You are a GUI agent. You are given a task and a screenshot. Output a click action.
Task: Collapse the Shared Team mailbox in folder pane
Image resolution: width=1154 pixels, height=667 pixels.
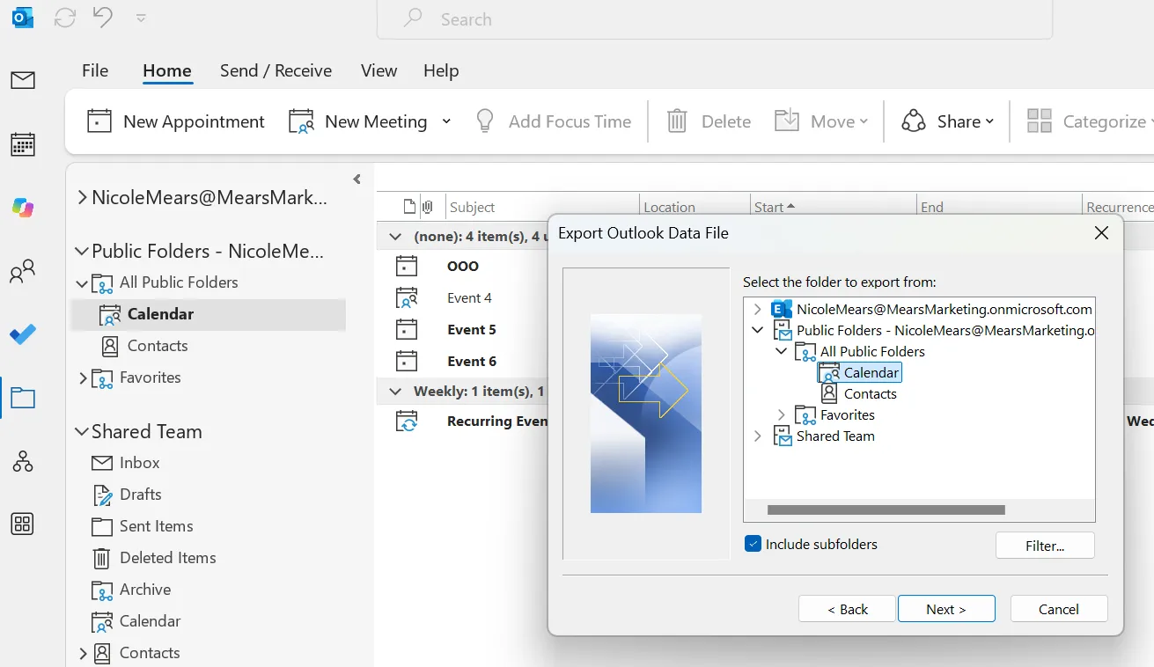coord(82,432)
